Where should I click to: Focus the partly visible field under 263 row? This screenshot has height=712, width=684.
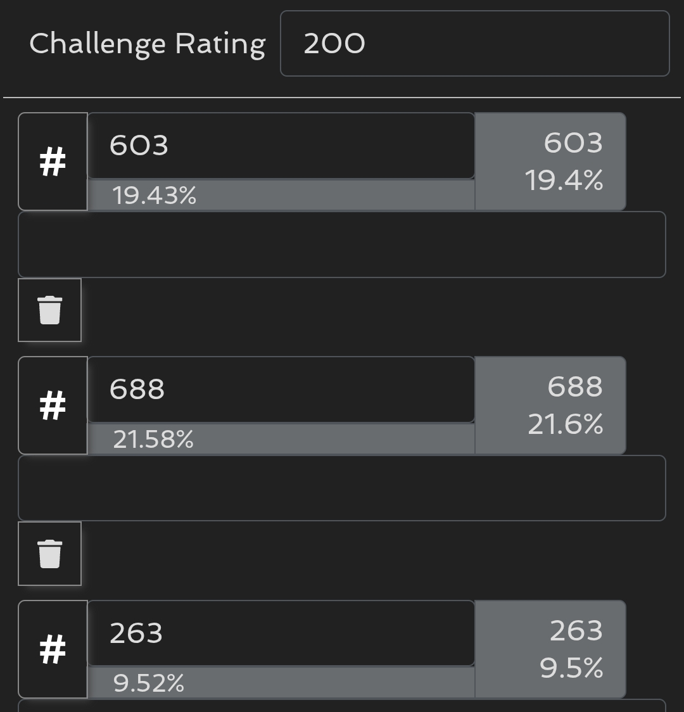coord(341,706)
